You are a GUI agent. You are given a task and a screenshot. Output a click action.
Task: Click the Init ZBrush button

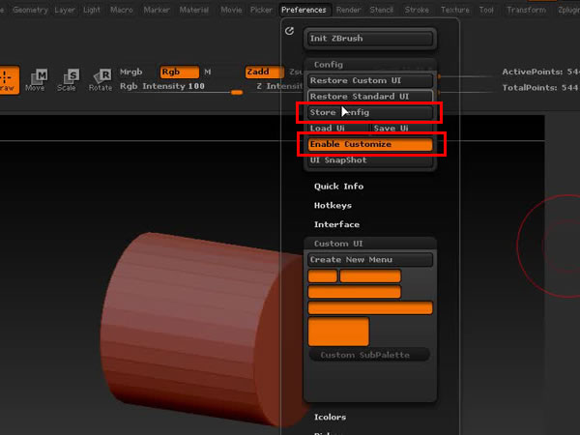[x=370, y=39]
